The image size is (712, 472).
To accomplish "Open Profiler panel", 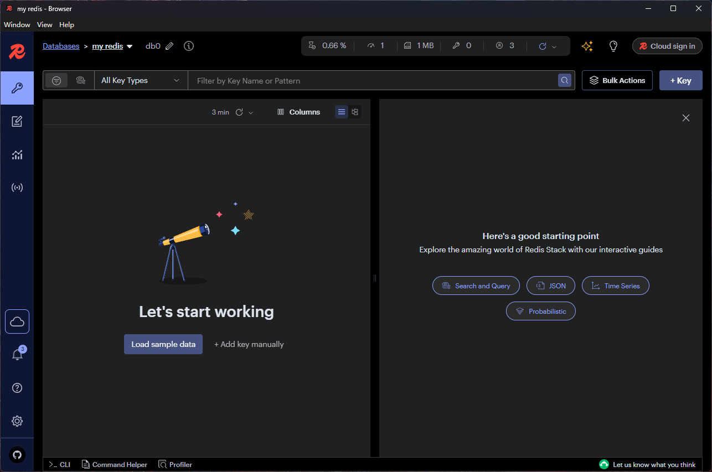I will point(176,464).
